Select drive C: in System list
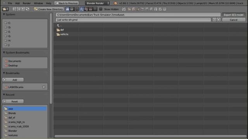 click(25, 23)
